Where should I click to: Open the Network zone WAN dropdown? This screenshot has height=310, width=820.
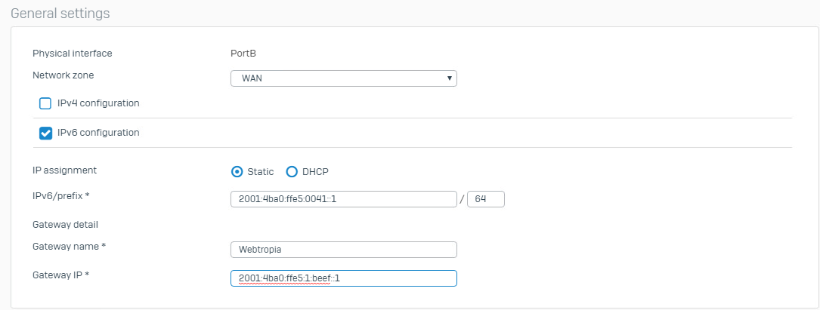click(x=343, y=78)
